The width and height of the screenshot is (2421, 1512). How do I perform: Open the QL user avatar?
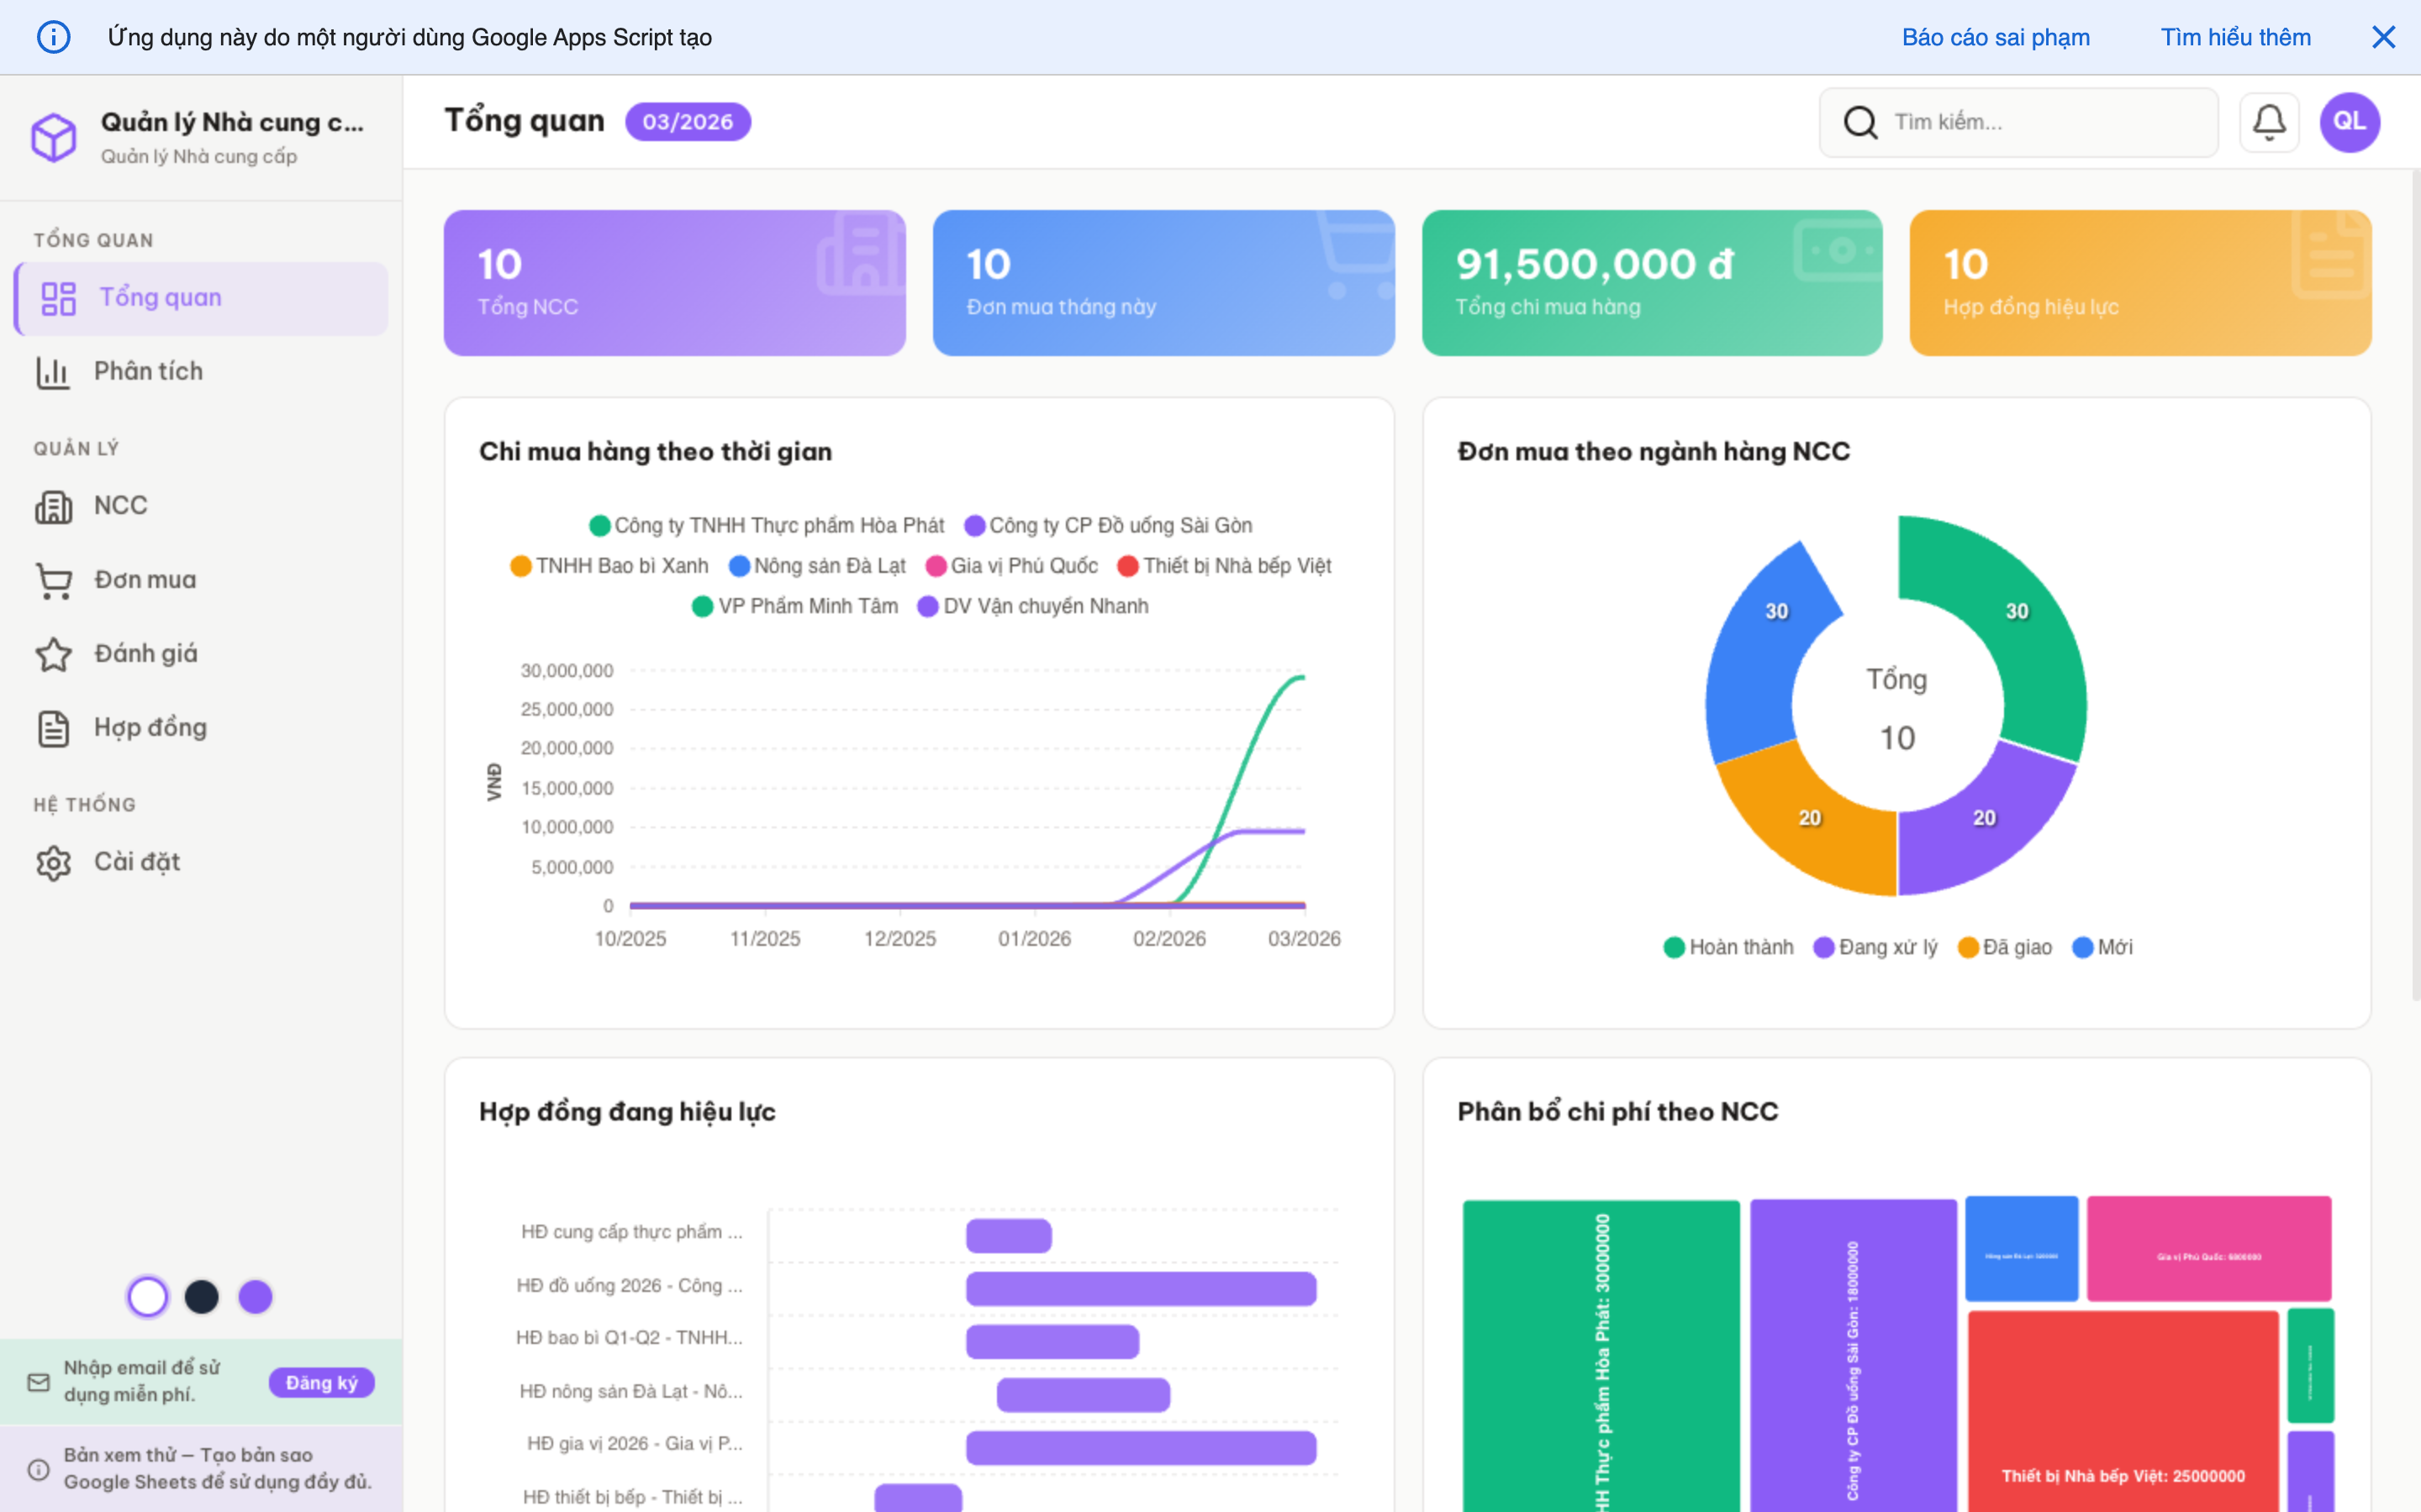click(x=2349, y=122)
